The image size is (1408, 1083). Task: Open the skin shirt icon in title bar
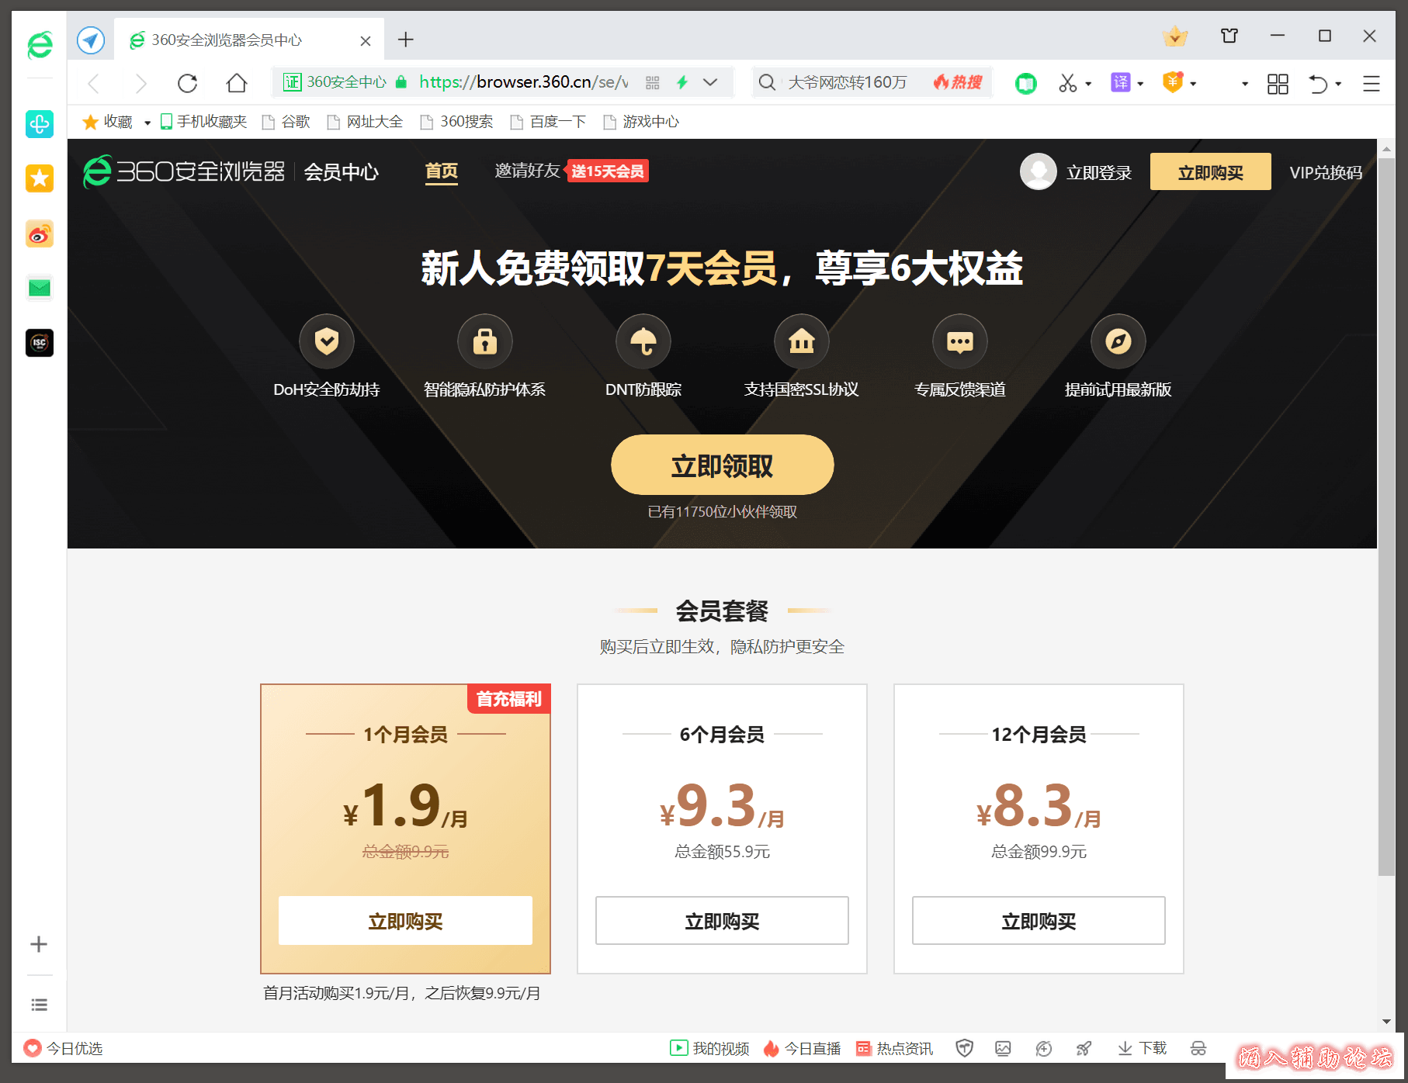click(1229, 36)
